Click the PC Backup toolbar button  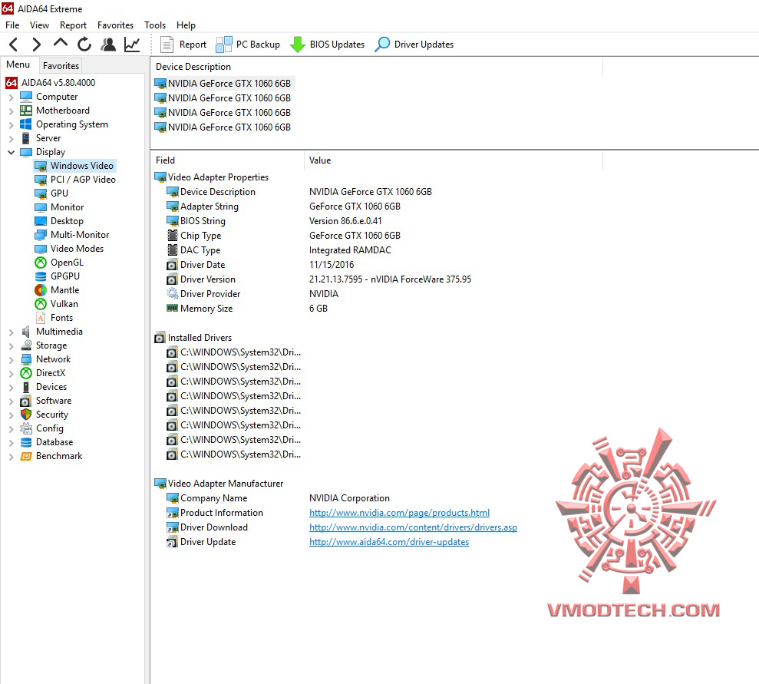coord(248,45)
